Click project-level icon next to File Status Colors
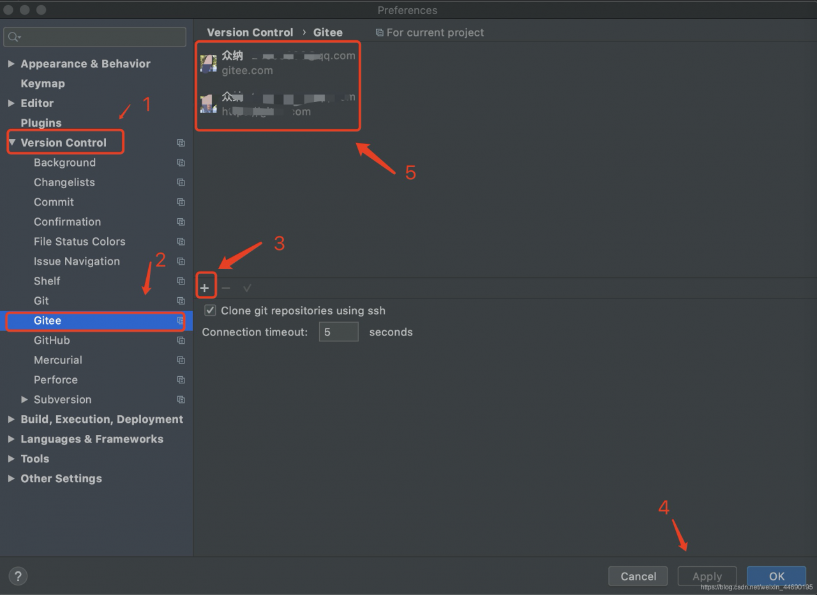The image size is (817, 595). coord(181,242)
